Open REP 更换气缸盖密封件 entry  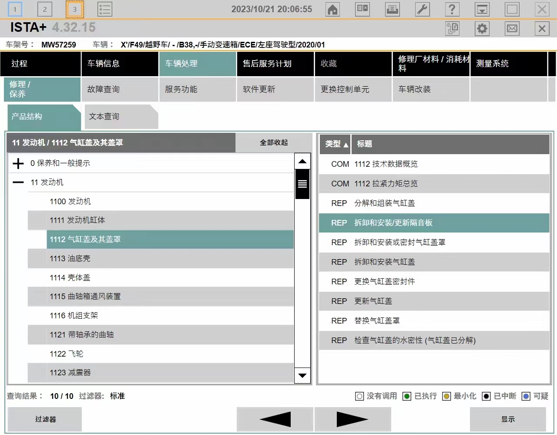coord(434,282)
